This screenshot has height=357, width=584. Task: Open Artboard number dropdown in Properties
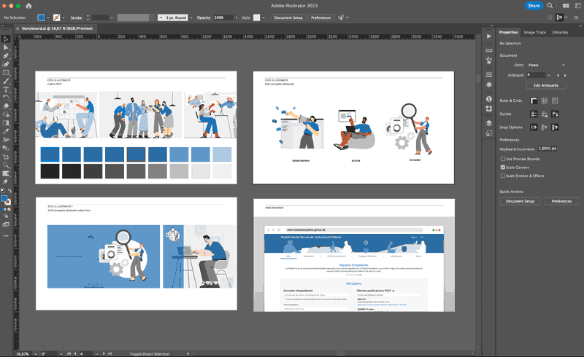point(548,75)
